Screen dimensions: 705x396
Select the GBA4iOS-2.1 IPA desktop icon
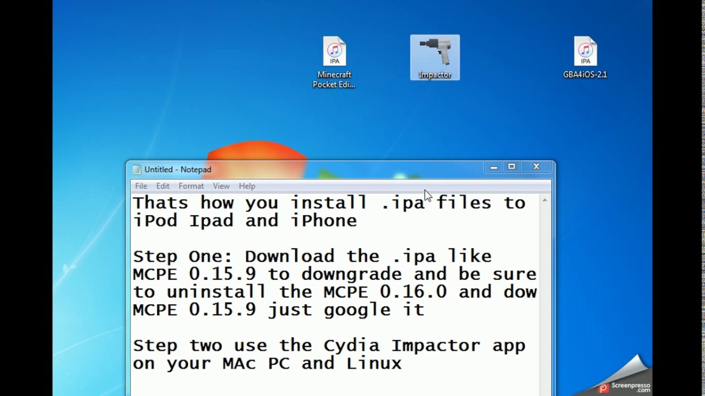(585, 58)
